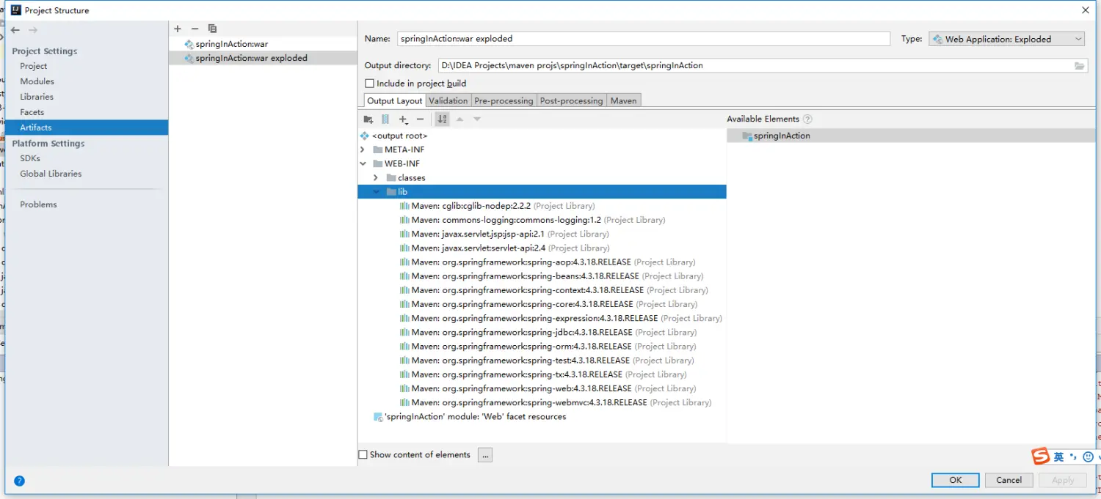Open the Maven tab

[624, 100]
